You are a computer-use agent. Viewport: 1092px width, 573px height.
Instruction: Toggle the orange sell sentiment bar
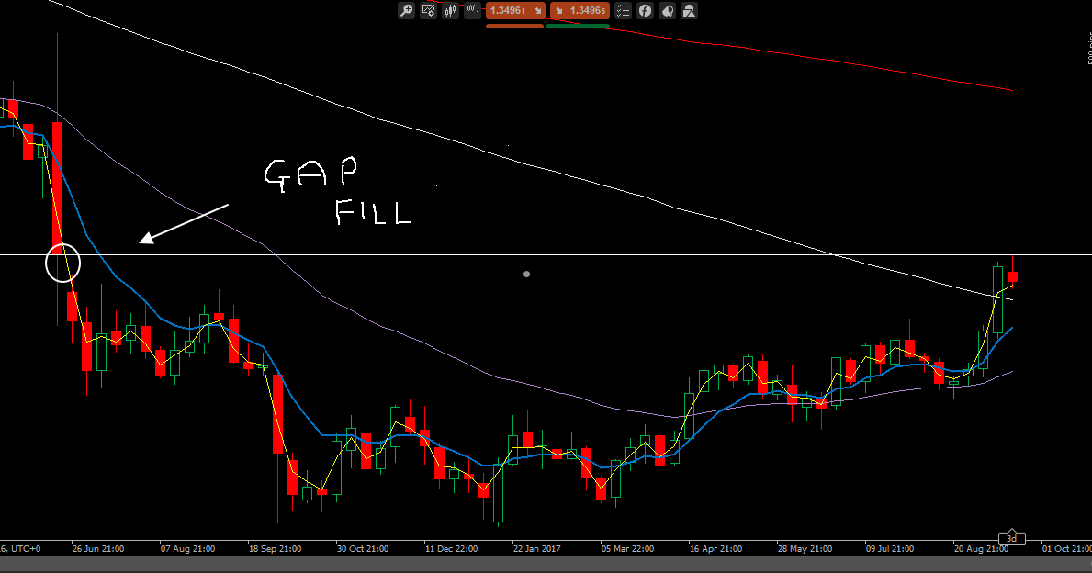click(x=514, y=26)
